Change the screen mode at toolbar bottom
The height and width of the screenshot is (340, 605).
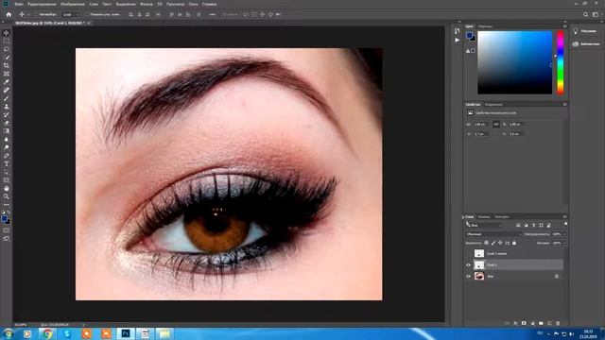pyautogui.click(x=7, y=239)
